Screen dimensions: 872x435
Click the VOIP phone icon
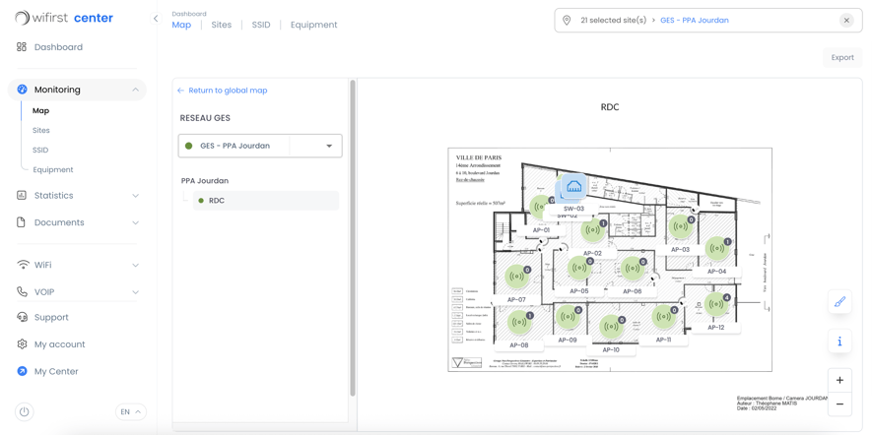click(22, 291)
